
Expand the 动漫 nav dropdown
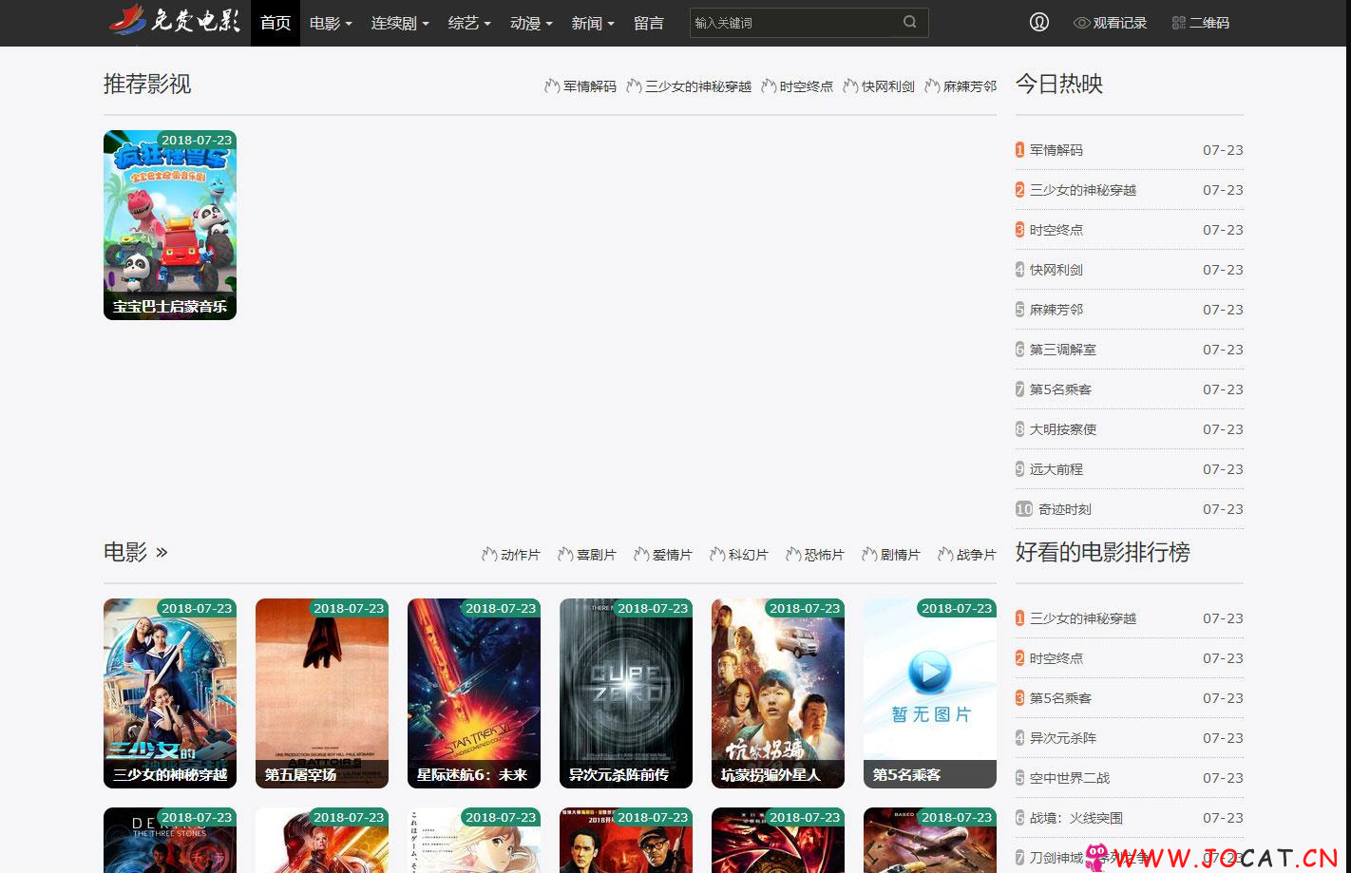coord(531,23)
